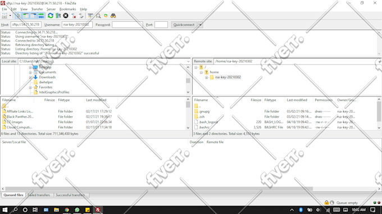Screen dimensions: 382x214
Task: Click the Port input field
Action: 161,25
